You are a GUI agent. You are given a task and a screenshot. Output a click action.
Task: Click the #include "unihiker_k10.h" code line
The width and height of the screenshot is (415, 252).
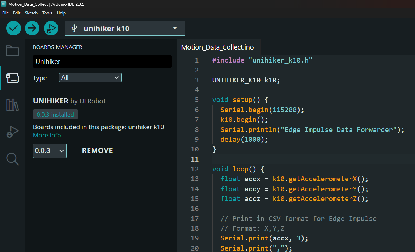262,60
